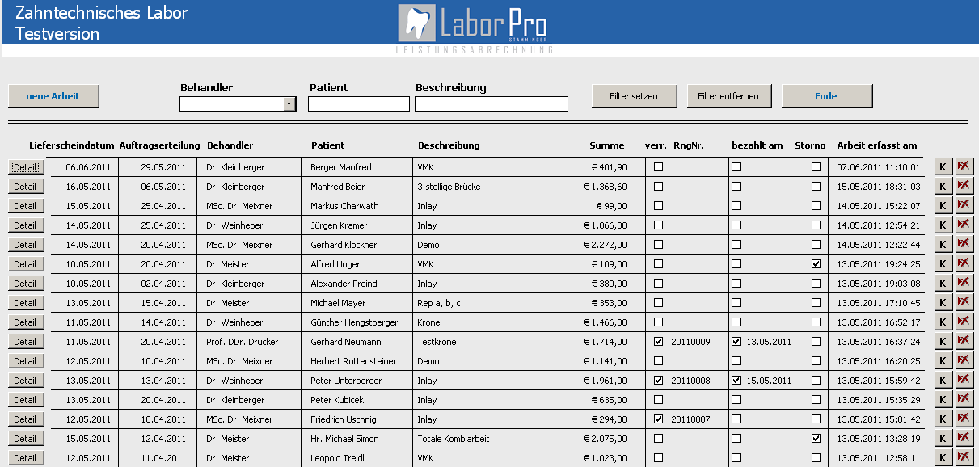Uncheck bezahlt am for Peter Unterberger

[x=736, y=381]
